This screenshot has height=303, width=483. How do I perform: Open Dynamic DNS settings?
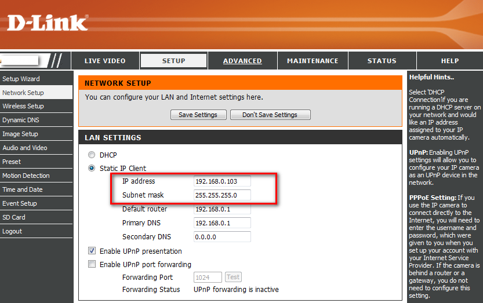21,121
